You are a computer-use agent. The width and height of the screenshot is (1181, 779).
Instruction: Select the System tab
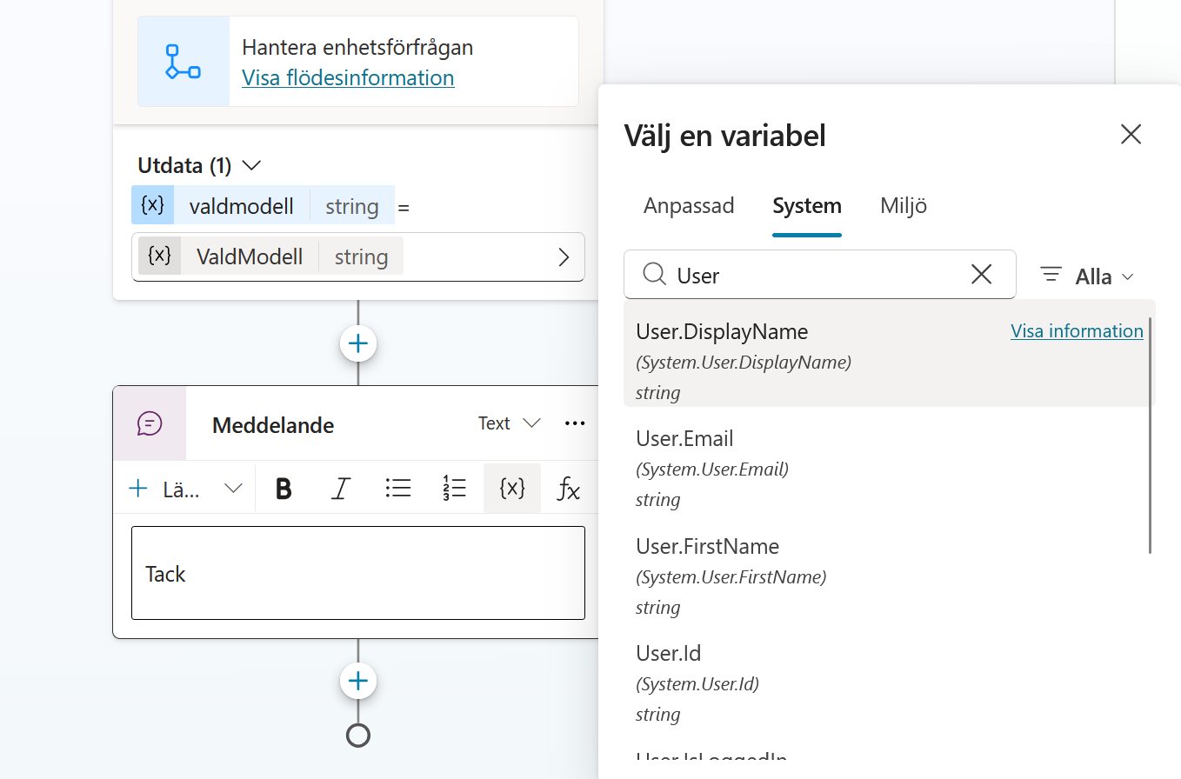(807, 206)
